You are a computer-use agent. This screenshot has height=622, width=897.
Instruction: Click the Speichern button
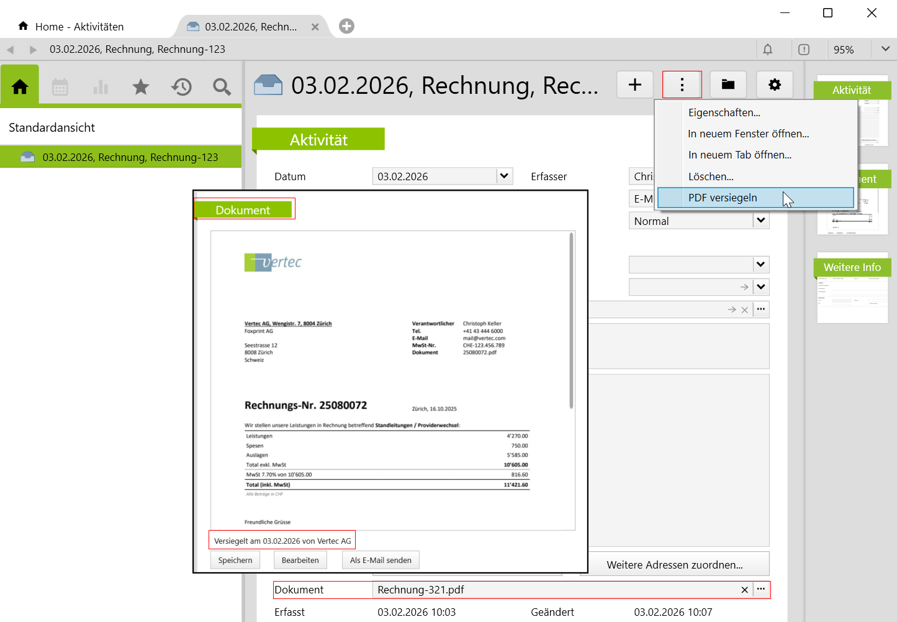coord(235,560)
